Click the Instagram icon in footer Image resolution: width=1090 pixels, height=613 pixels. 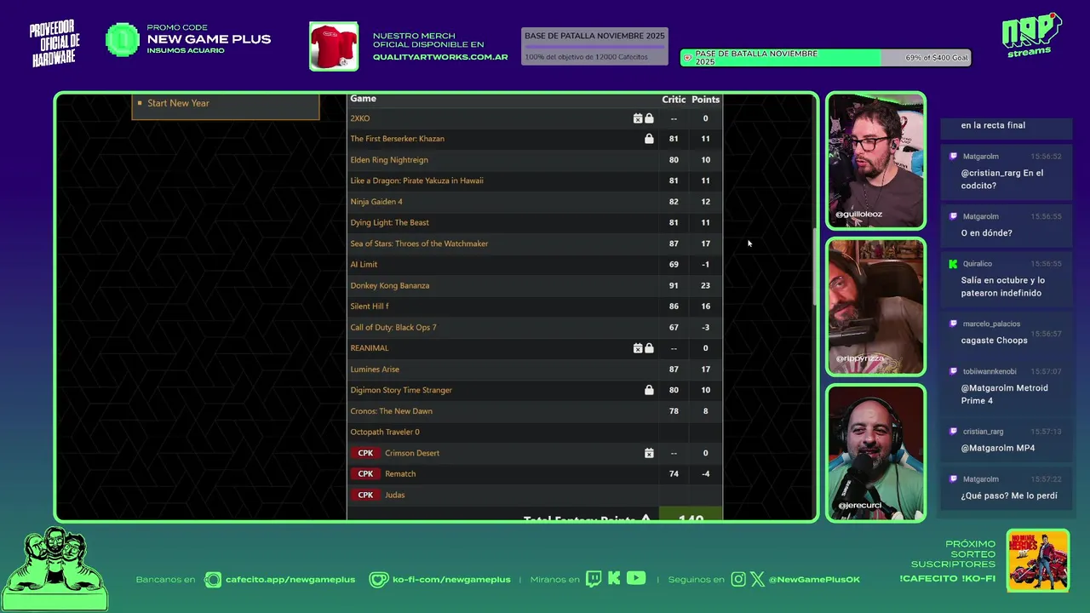click(x=738, y=580)
